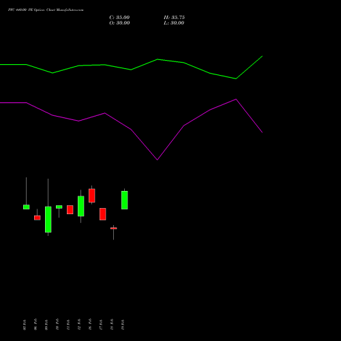Image resolution: width=341 pixels, height=341 pixels.
Task: Click the green upper indicator line
Action: tap(131, 70)
